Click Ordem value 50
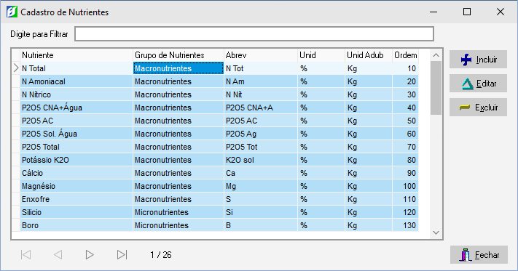The width and height of the screenshot is (518, 271). 405,121
